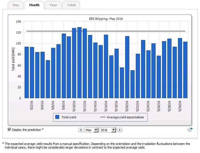Click the bar above 5/20/16 label
The width and height of the screenshot is (200, 153).
click(127, 67)
